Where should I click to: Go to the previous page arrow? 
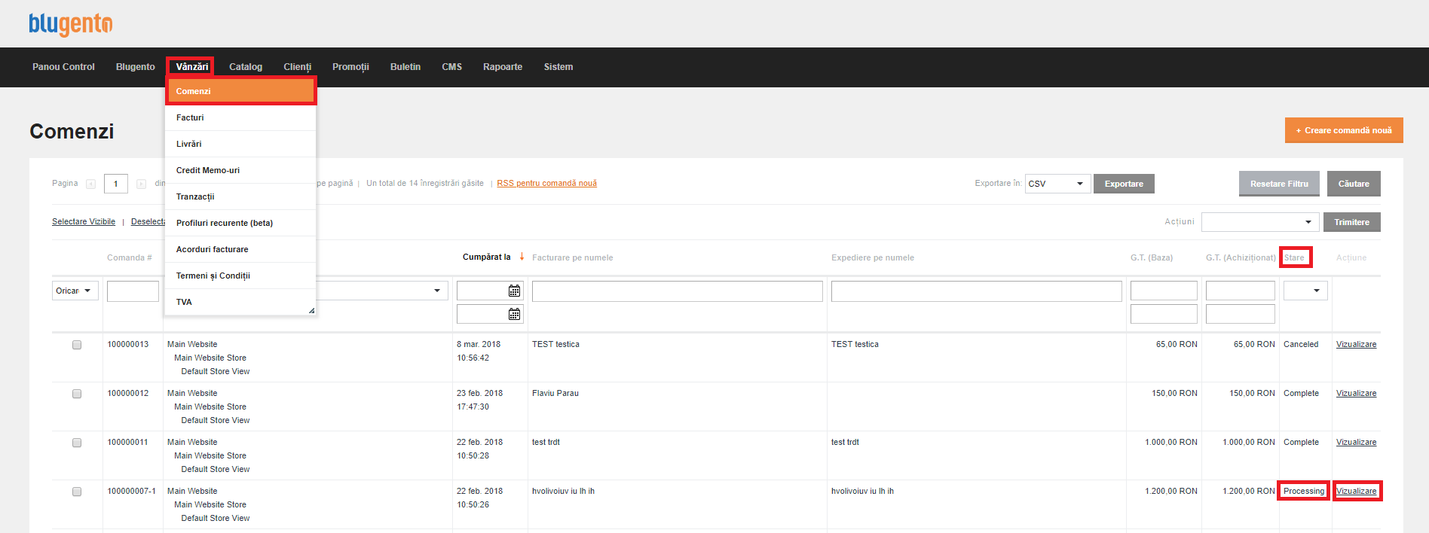pos(90,184)
